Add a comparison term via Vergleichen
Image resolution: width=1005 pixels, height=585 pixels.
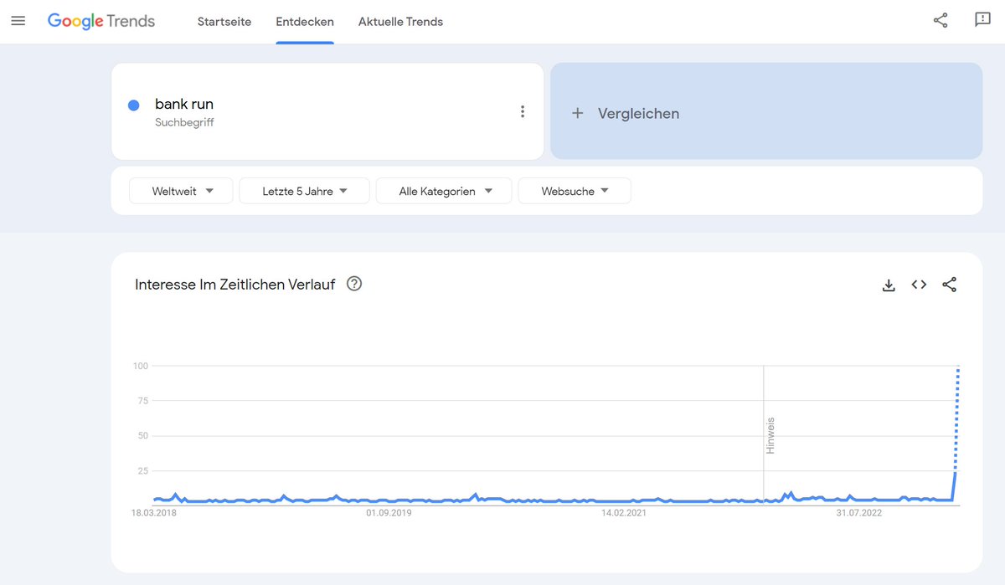(x=766, y=110)
